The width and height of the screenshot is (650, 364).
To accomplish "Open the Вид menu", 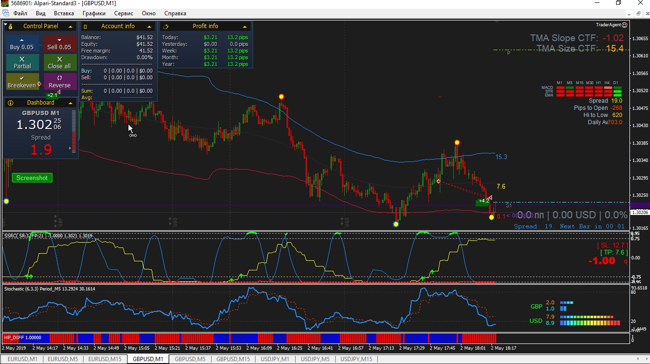I will [41, 13].
